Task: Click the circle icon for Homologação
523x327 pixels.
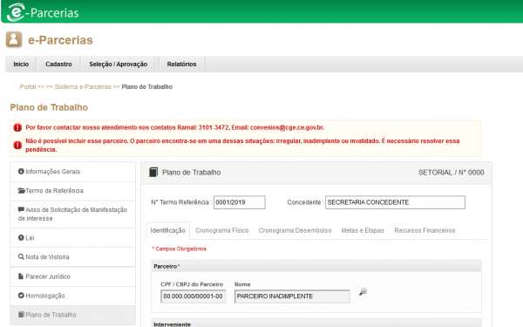Action: 21,296
